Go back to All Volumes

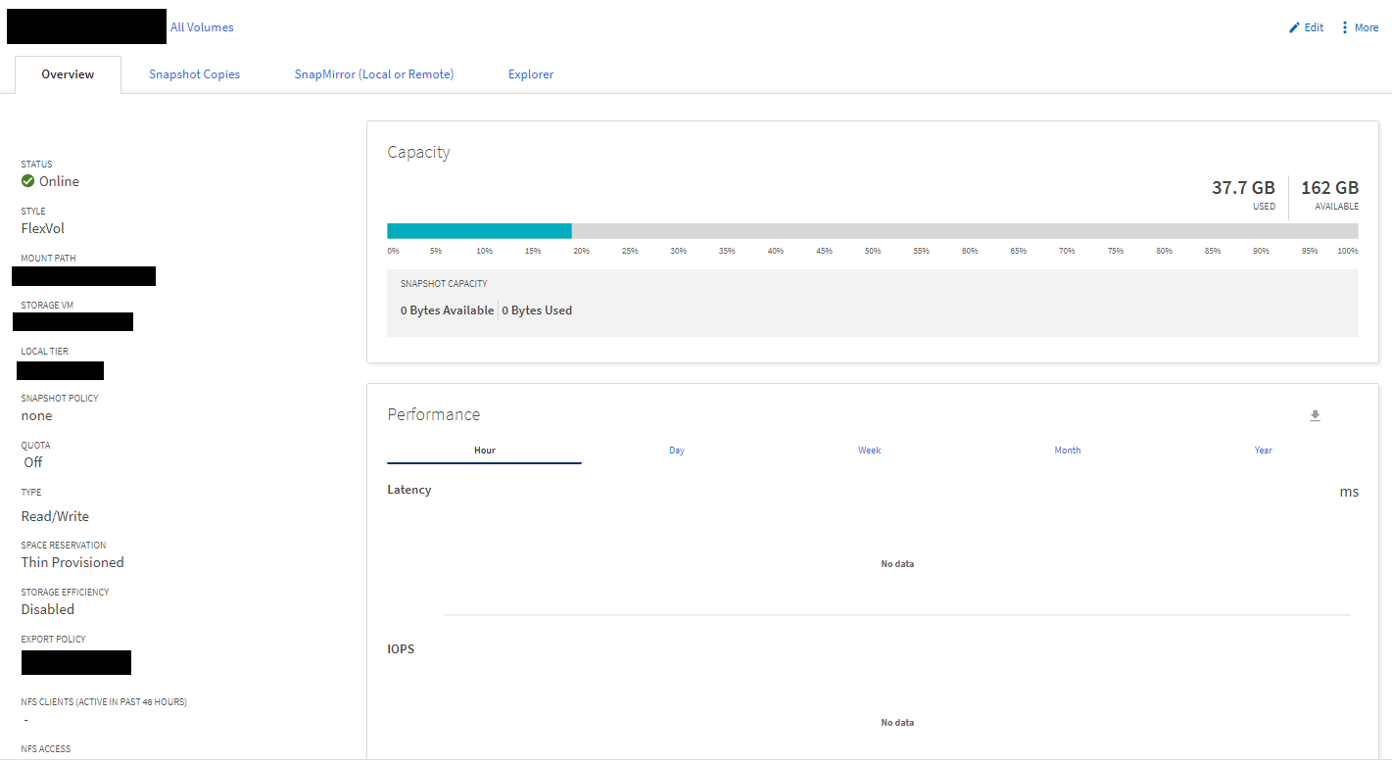[x=202, y=27]
